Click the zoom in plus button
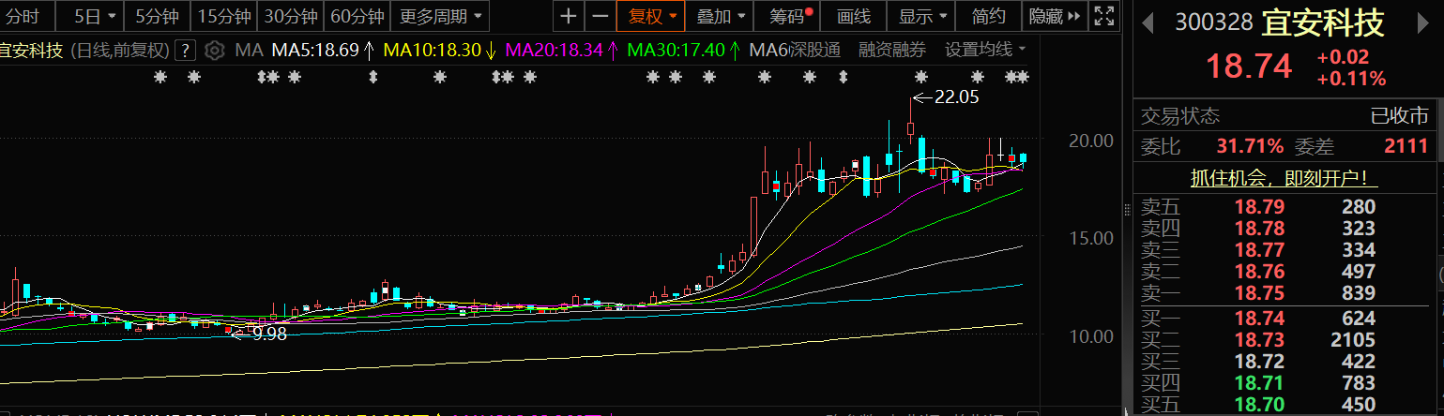Screen dimensions: 1444x416 569,16
